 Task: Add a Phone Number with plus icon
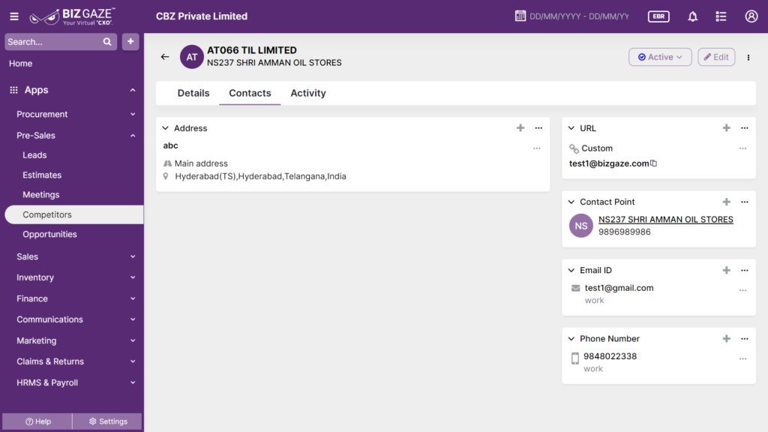[x=726, y=338]
